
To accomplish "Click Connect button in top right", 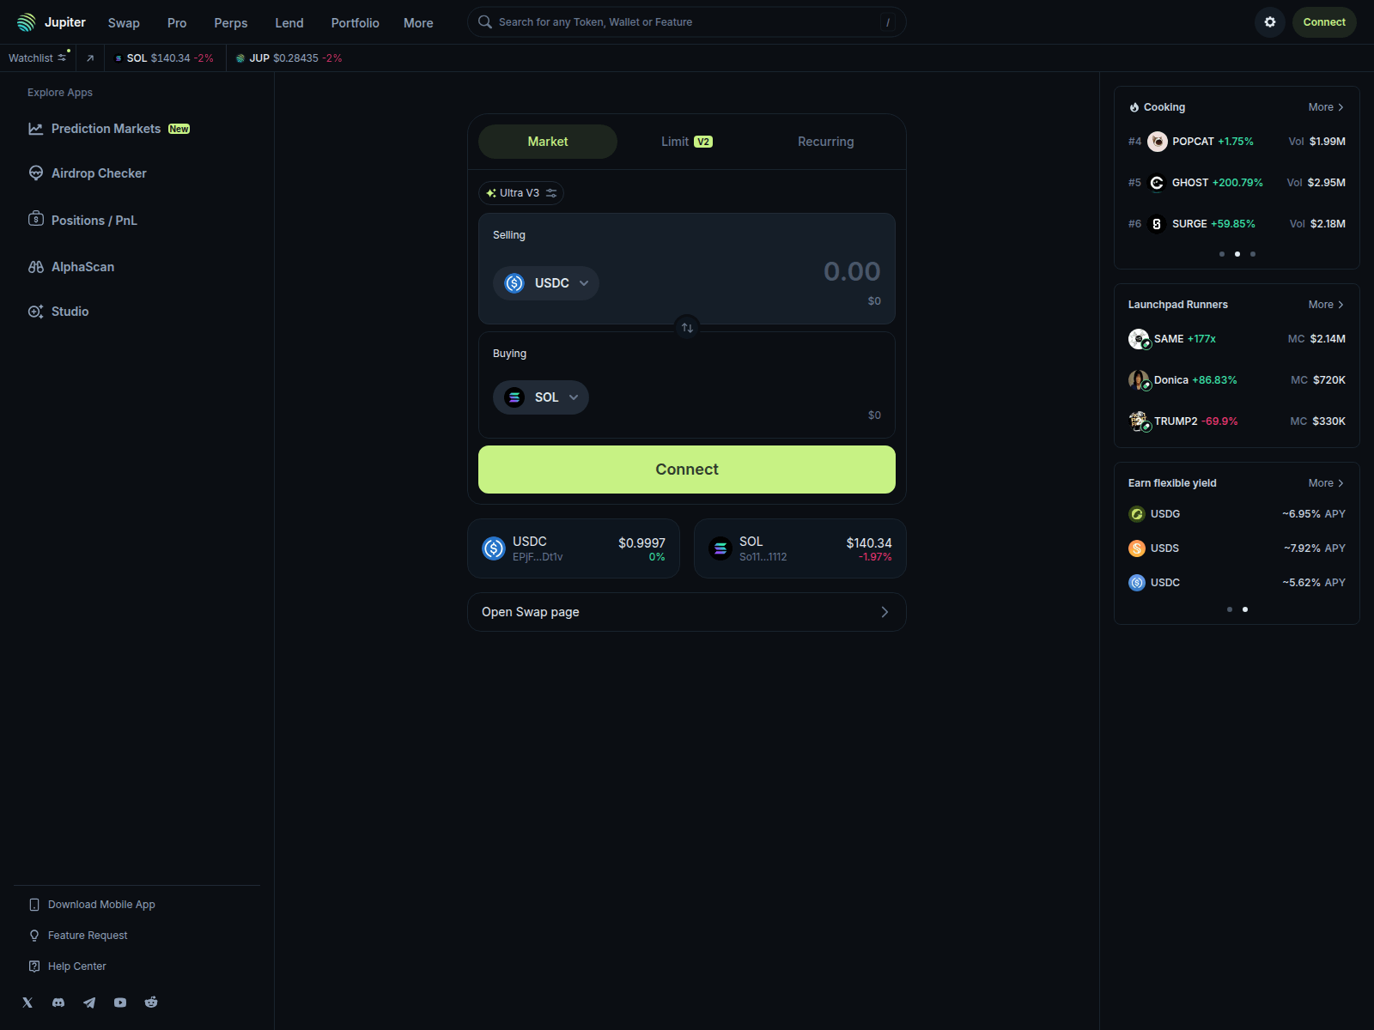I will pyautogui.click(x=1324, y=22).
